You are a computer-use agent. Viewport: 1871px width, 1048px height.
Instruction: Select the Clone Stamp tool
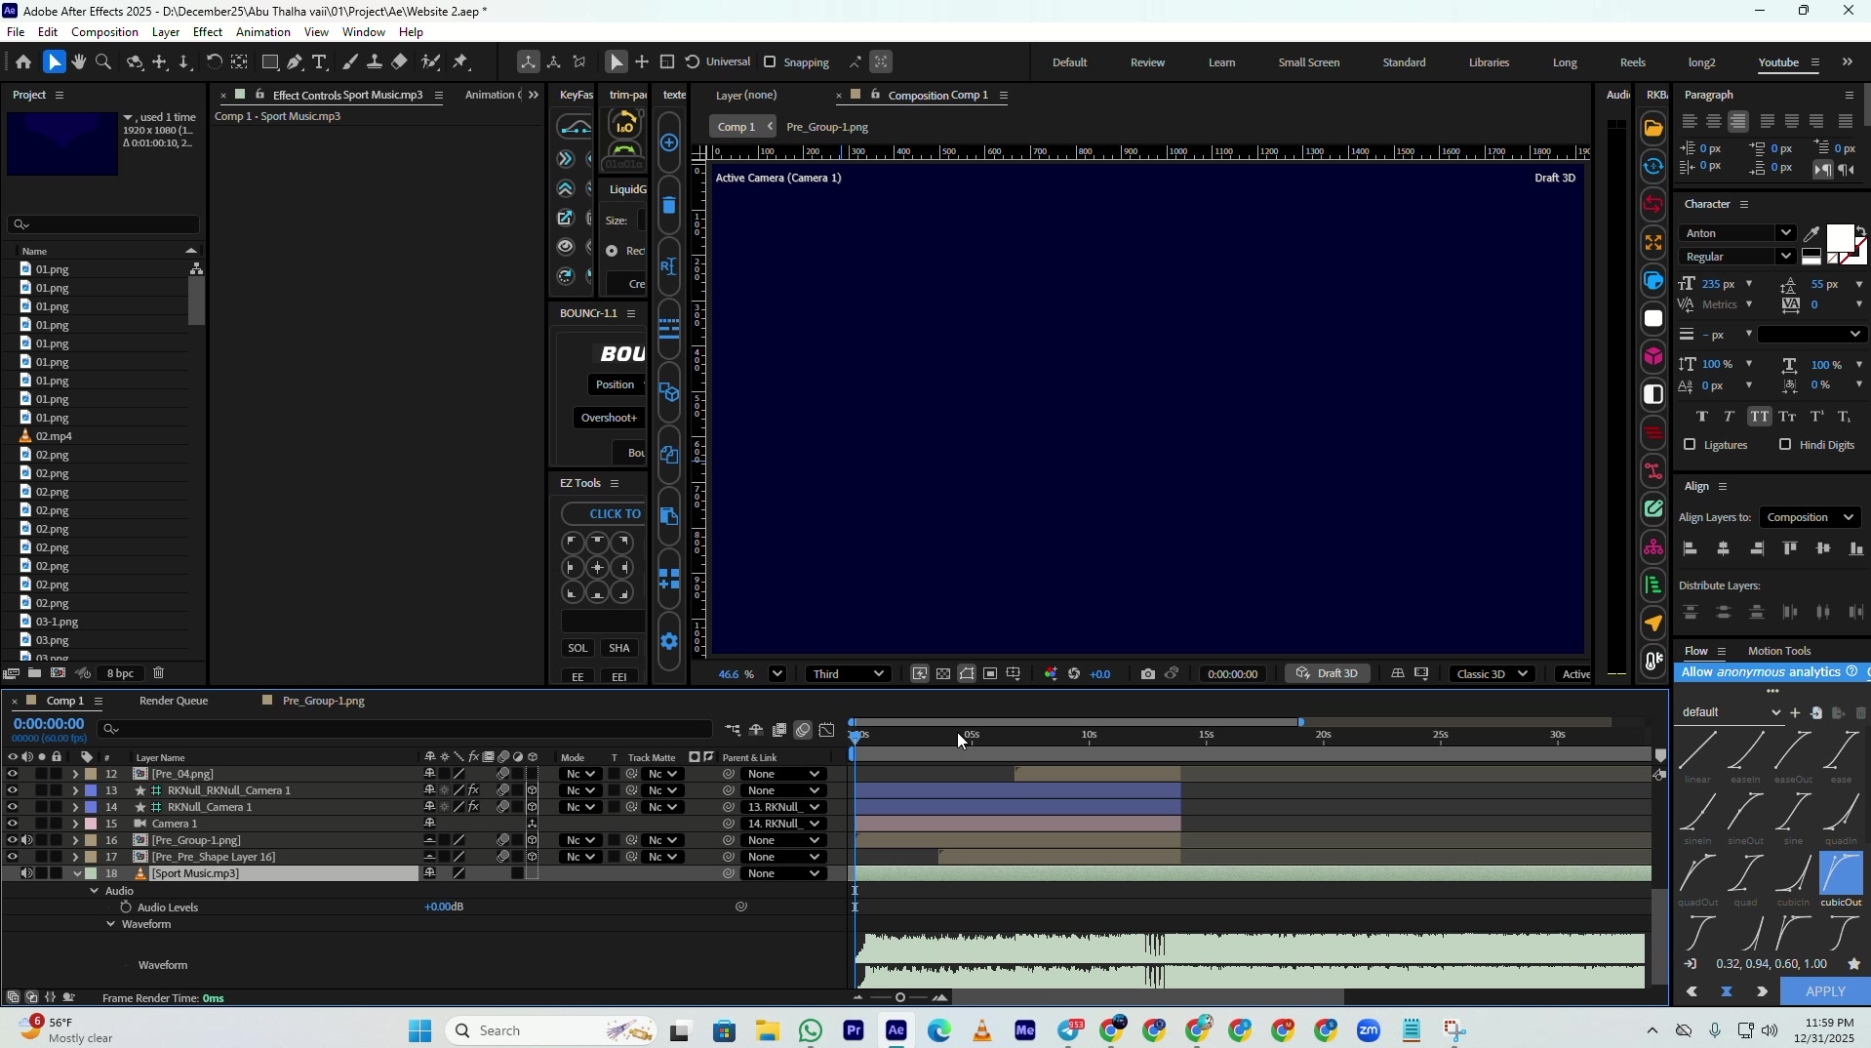(375, 62)
